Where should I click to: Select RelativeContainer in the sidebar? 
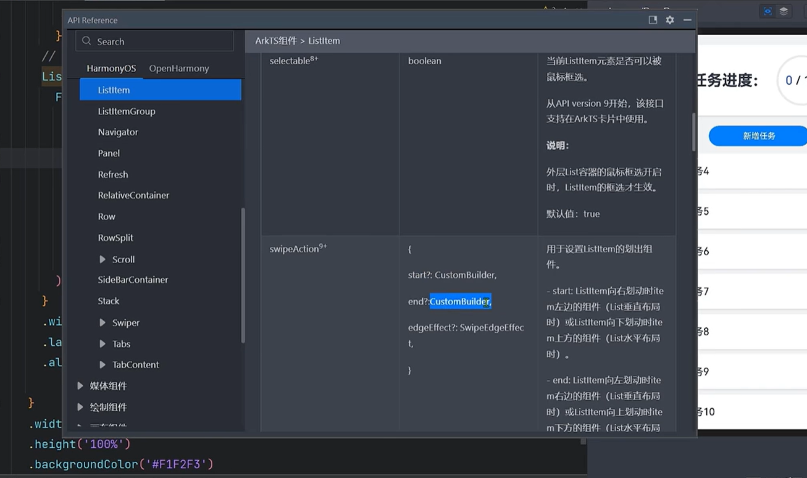[133, 195]
